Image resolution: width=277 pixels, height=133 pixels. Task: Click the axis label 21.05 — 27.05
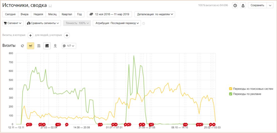pyautogui.click(x=147, y=127)
